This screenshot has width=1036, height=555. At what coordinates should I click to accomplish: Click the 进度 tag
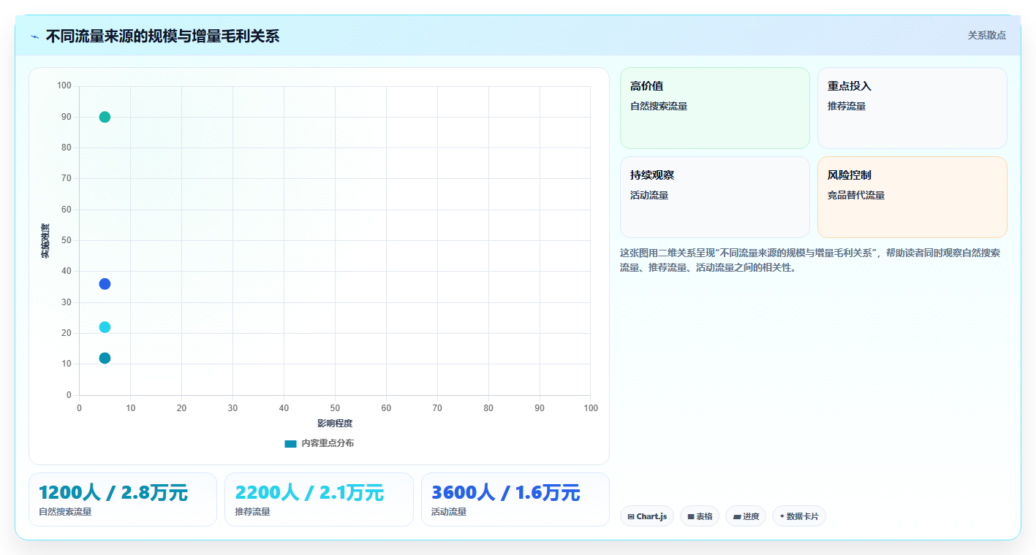[746, 516]
